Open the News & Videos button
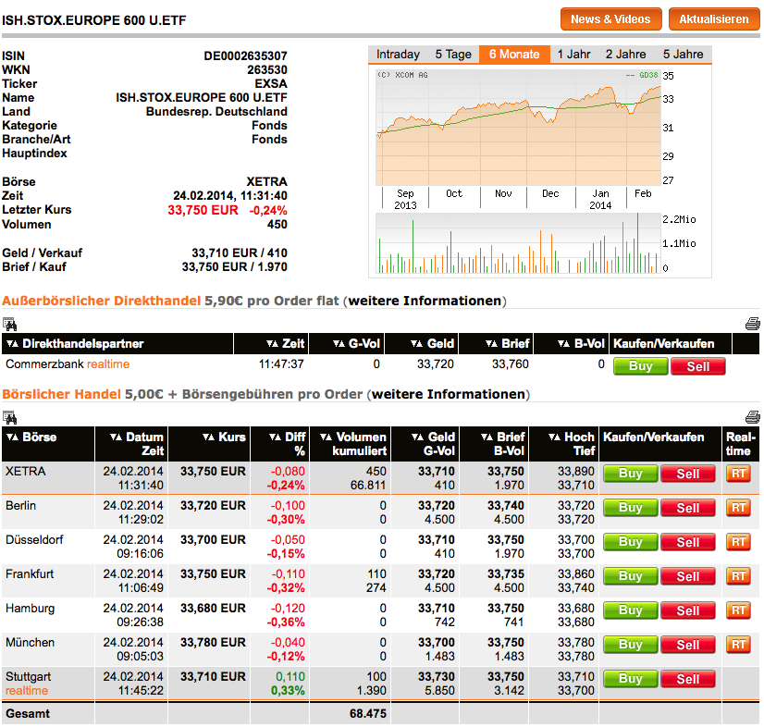Viewport: 764px width, 727px height. click(610, 19)
